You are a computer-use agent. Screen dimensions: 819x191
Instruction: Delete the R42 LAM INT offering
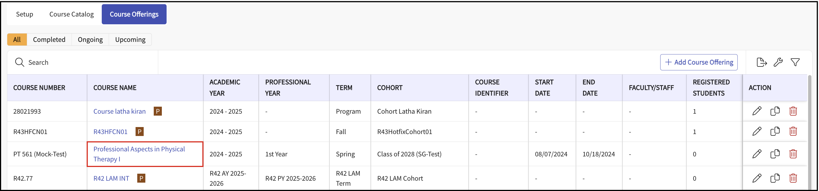coord(793,178)
